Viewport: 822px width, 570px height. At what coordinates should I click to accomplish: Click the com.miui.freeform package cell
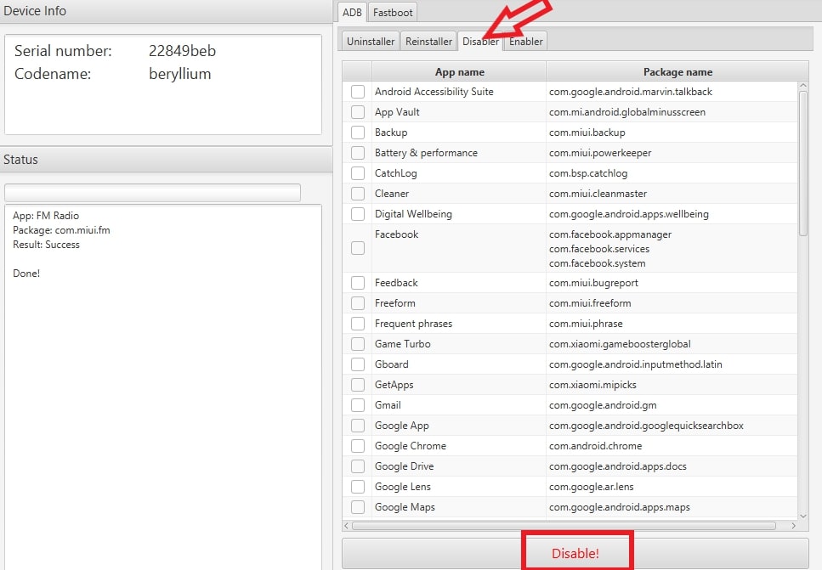pos(672,303)
